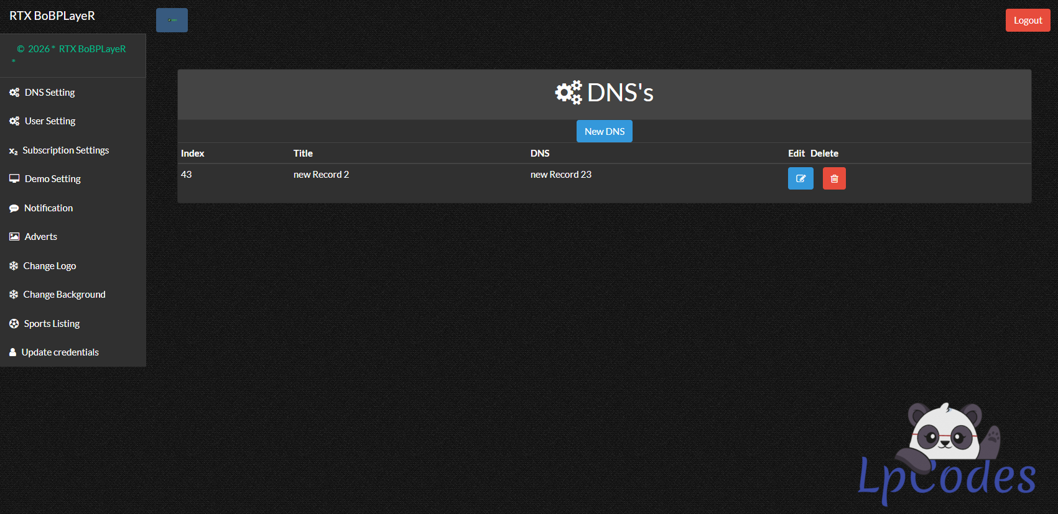This screenshot has width=1058, height=514.
Task: Click the sidebar toggle button in top bar
Action: (x=172, y=21)
